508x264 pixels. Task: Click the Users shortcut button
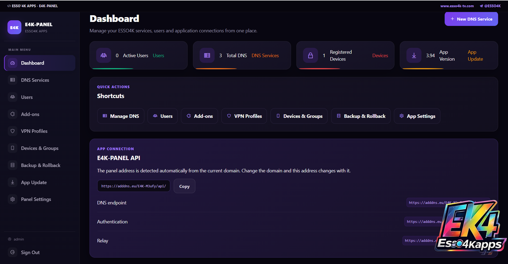point(162,116)
